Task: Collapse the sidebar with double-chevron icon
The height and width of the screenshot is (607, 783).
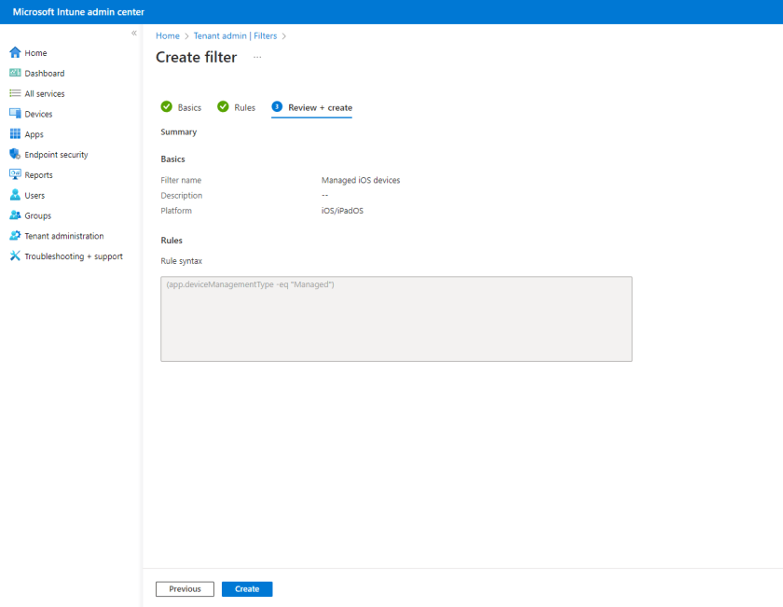Action: coord(134,33)
